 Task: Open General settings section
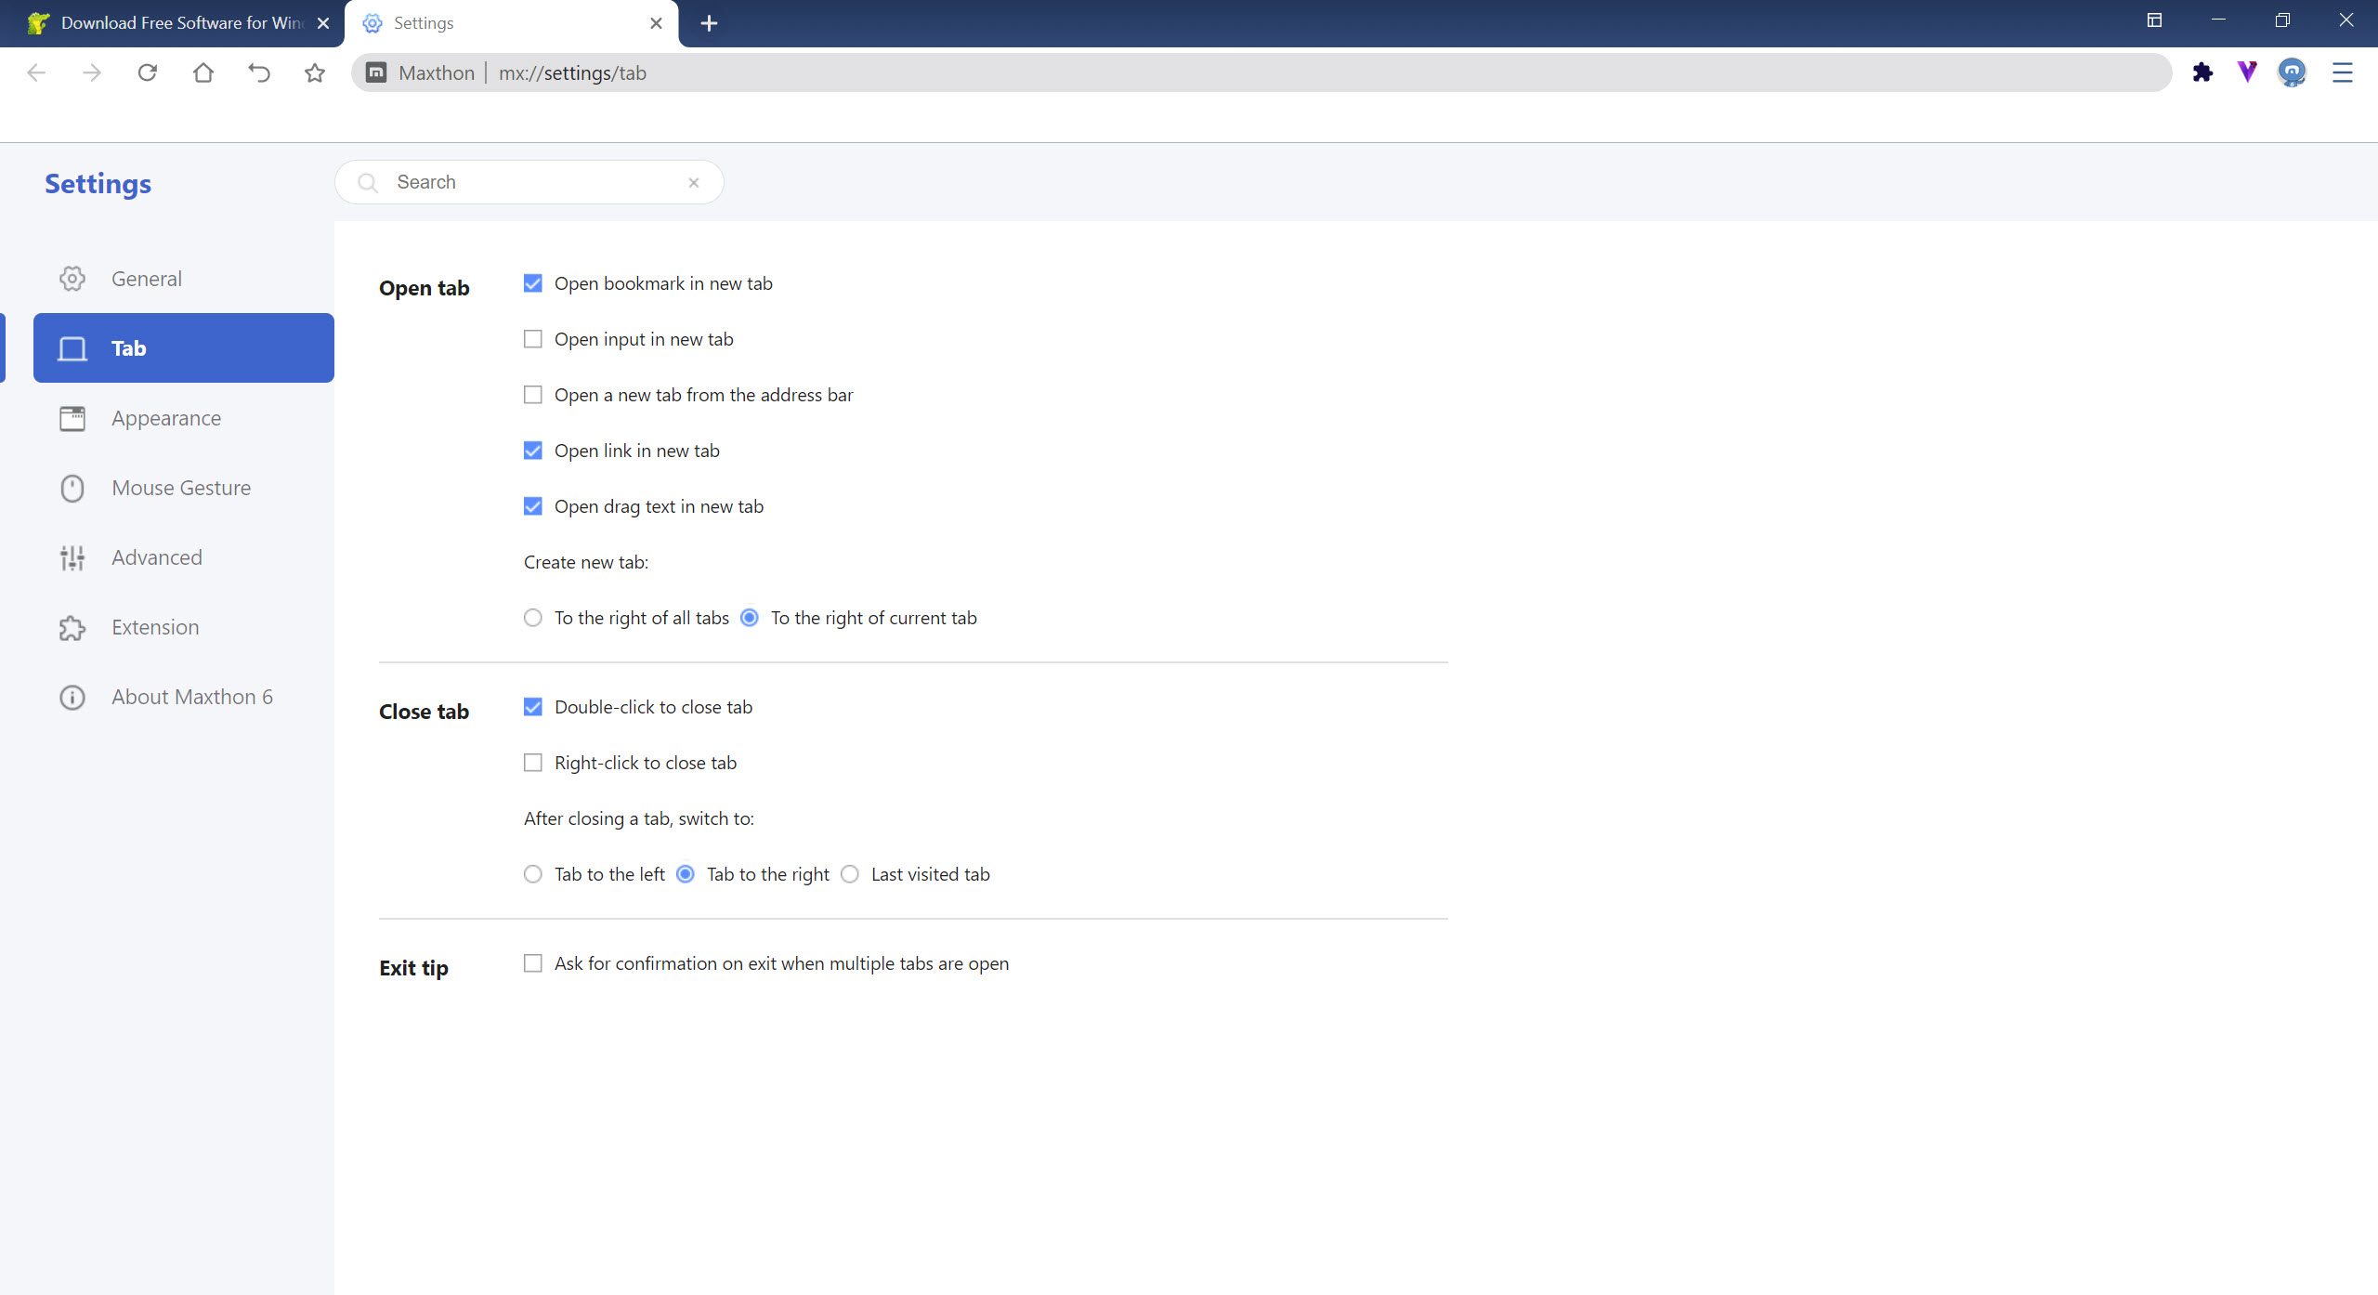[184, 279]
